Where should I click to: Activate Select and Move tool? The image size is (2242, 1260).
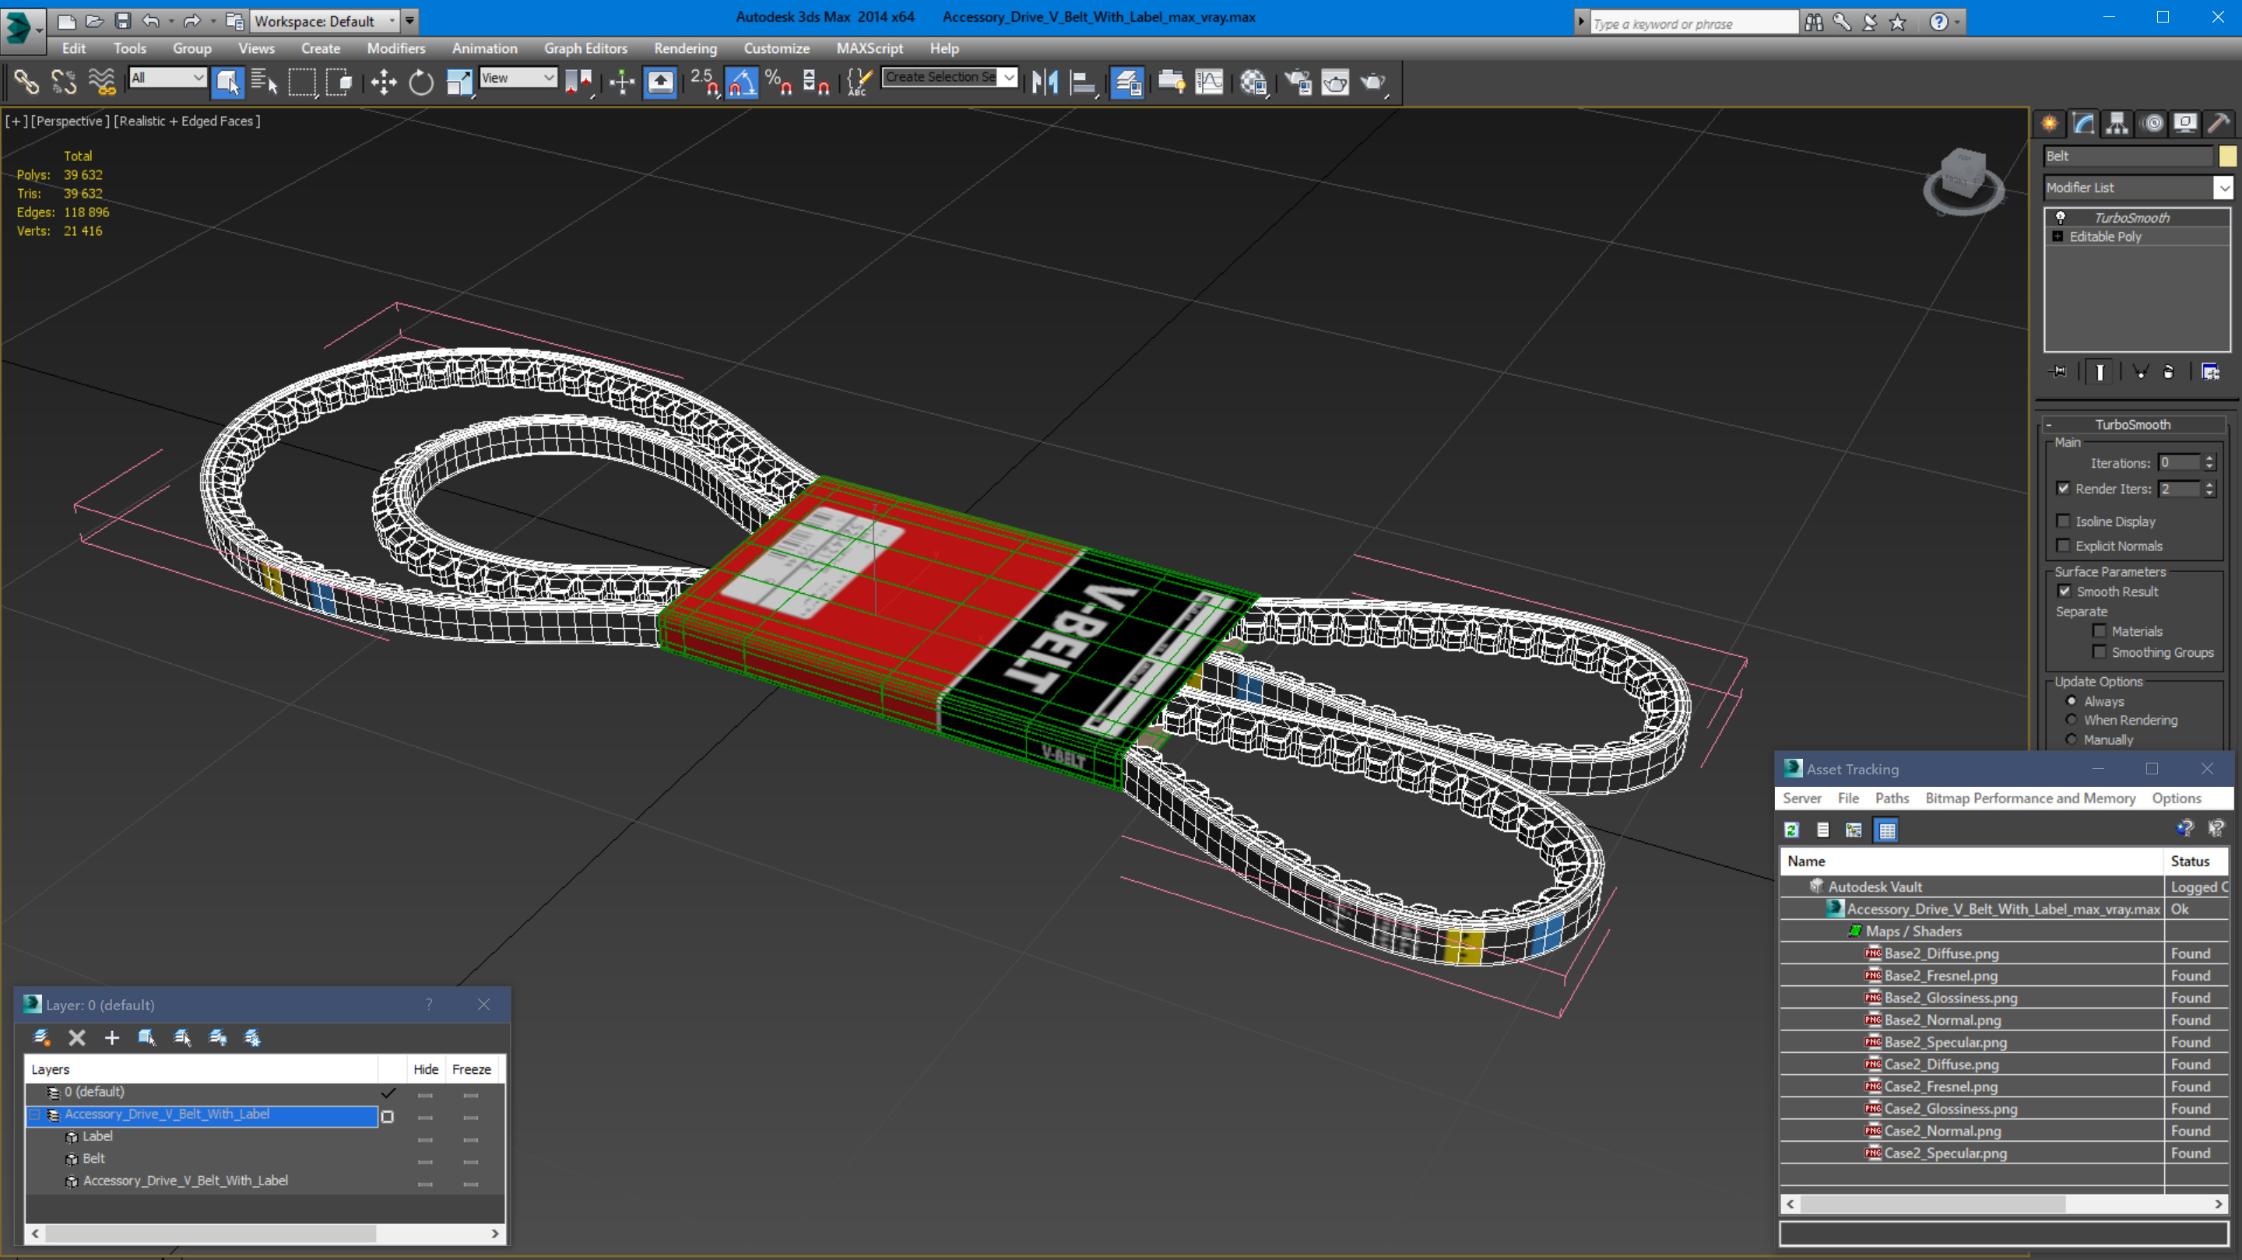383,82
